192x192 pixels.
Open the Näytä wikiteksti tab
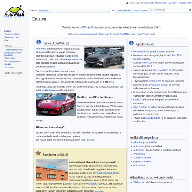[124, 11]
